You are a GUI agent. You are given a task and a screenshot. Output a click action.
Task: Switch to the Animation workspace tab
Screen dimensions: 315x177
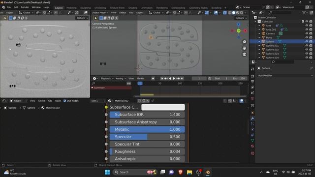click(147, 8)
